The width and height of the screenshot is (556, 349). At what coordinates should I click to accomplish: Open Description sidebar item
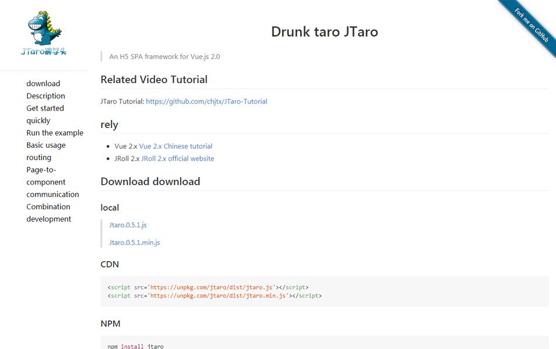(x=45, y=96)
